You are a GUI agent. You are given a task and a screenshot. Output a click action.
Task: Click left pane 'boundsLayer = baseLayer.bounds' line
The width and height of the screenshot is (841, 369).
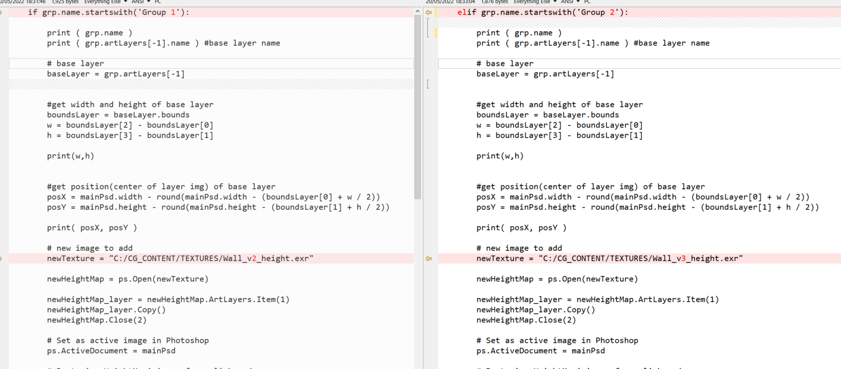click(118, 115)
